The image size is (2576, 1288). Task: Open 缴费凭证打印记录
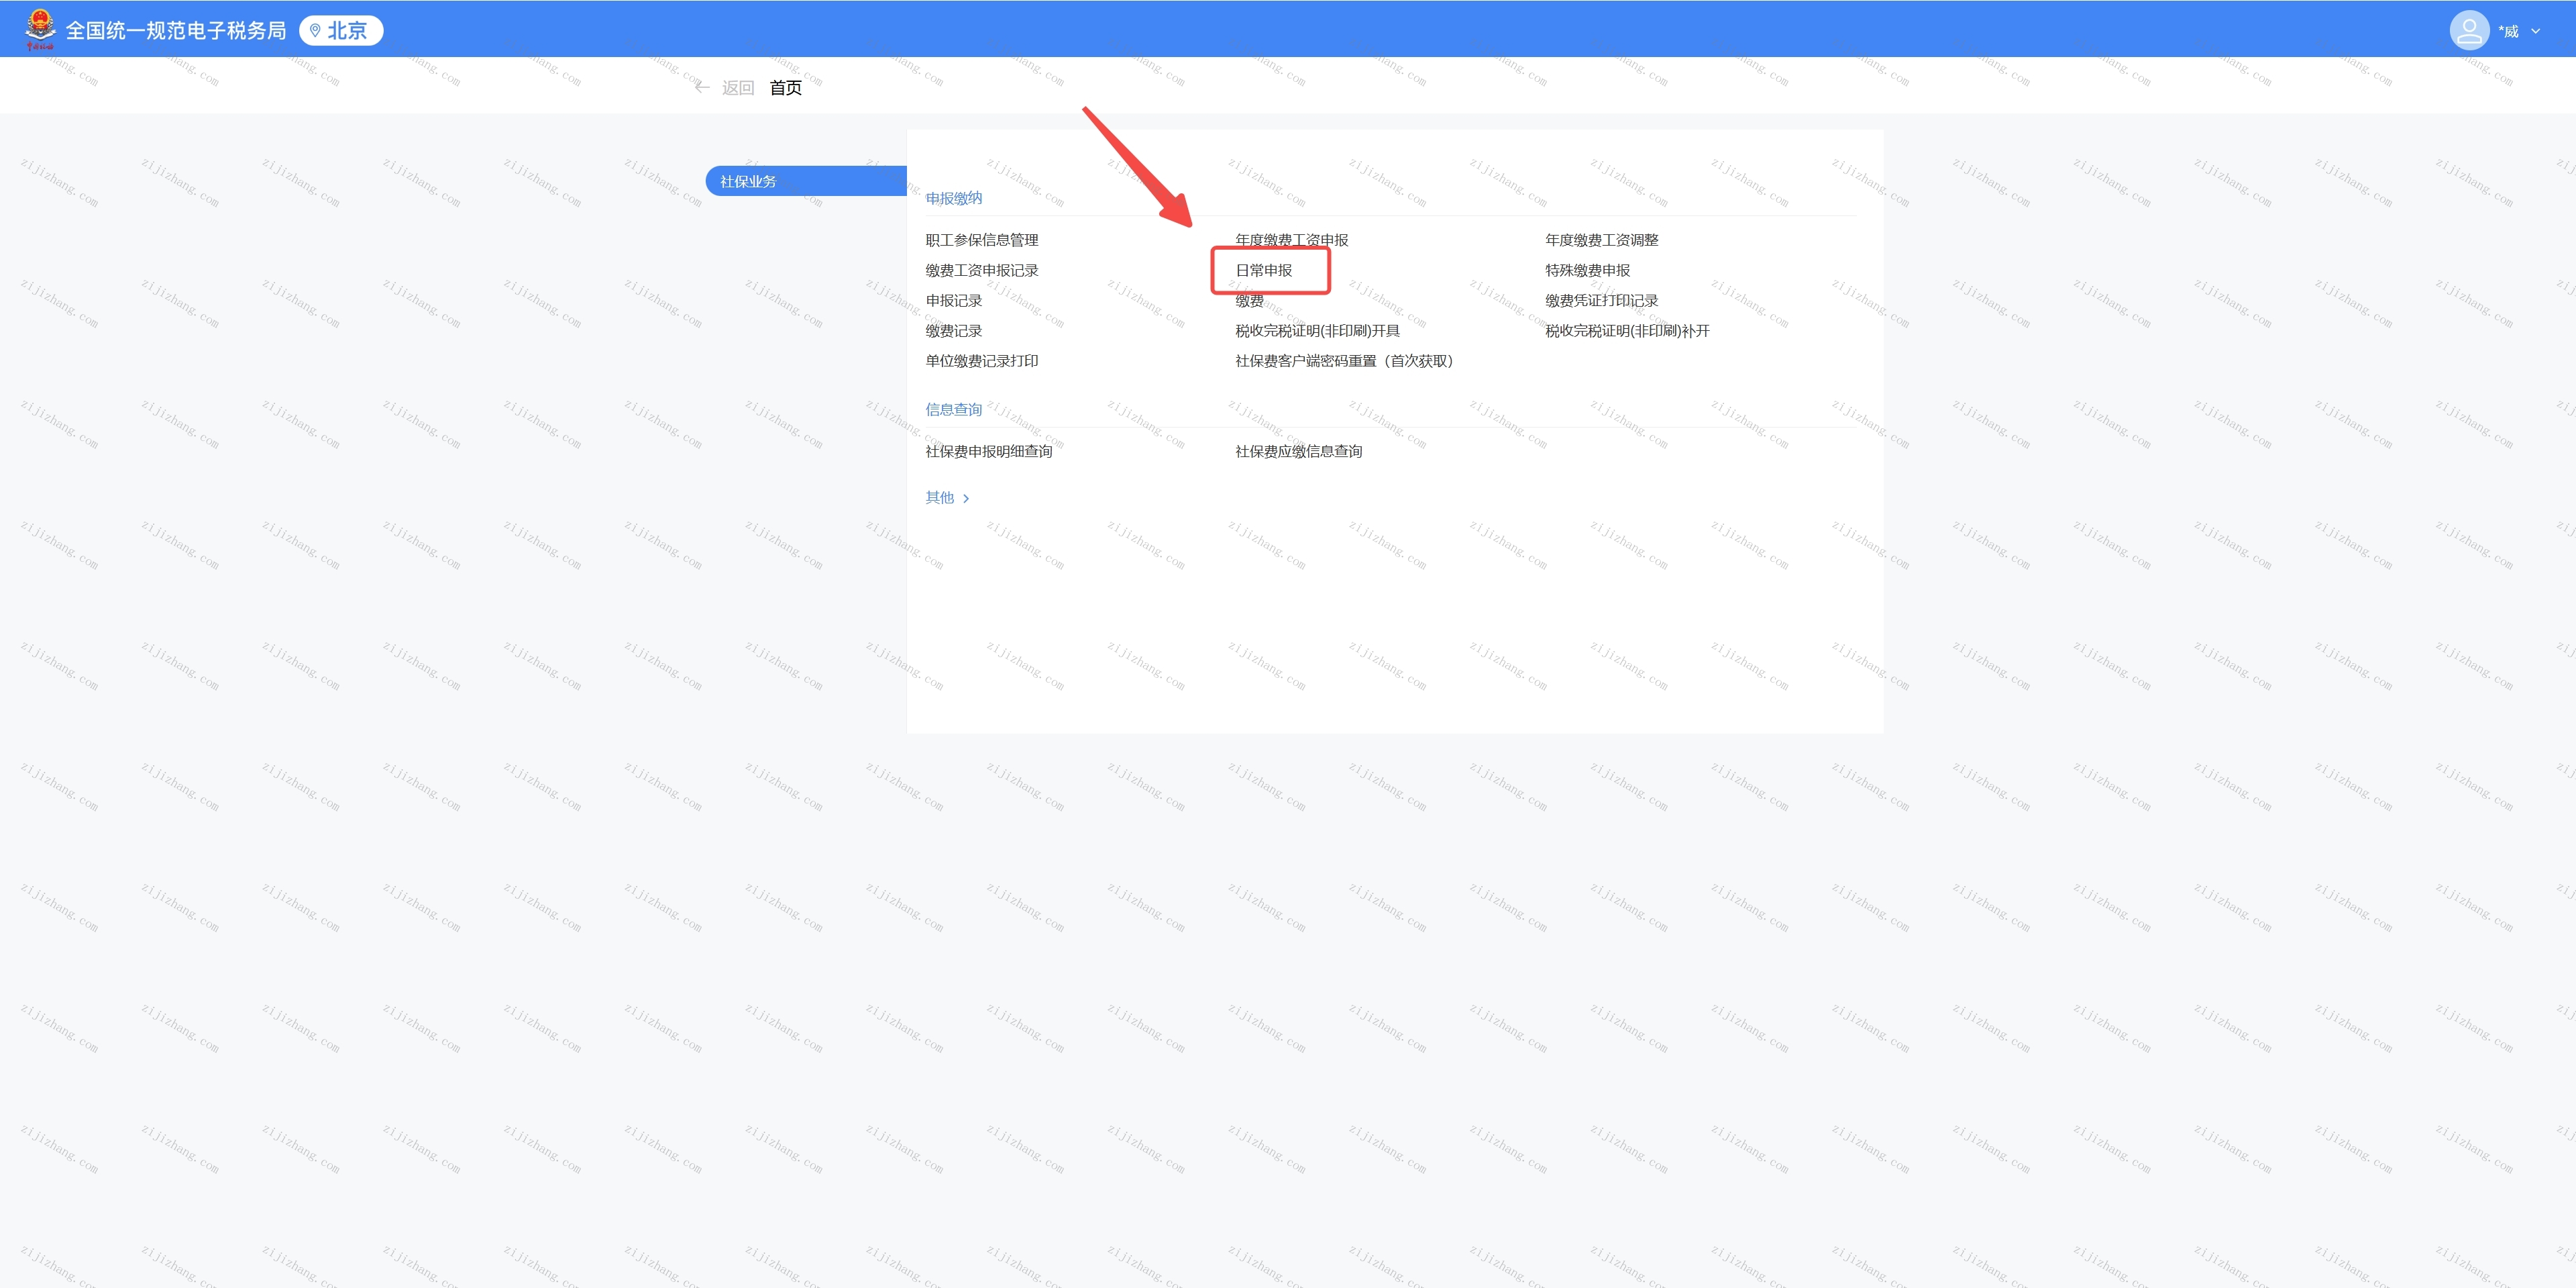click(1601, 300)
